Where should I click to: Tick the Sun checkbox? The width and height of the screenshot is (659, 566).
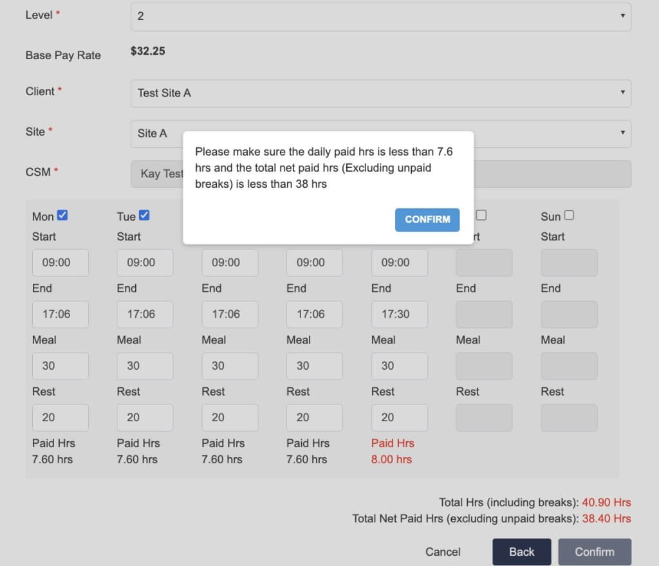[x=569, y=215]
